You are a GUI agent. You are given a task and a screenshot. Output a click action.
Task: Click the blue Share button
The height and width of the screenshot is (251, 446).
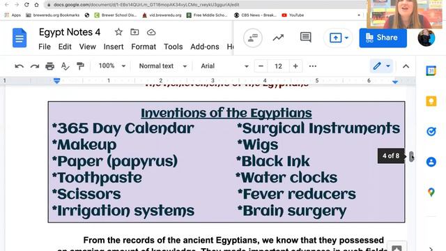click(383, 38)
